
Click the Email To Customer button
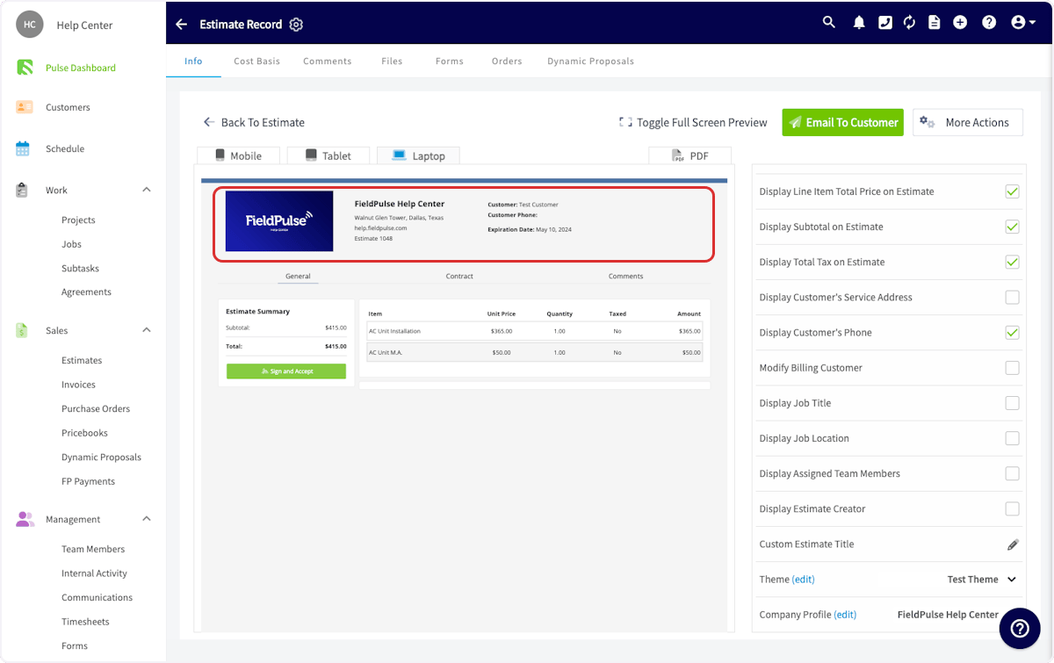pos(843,122)
